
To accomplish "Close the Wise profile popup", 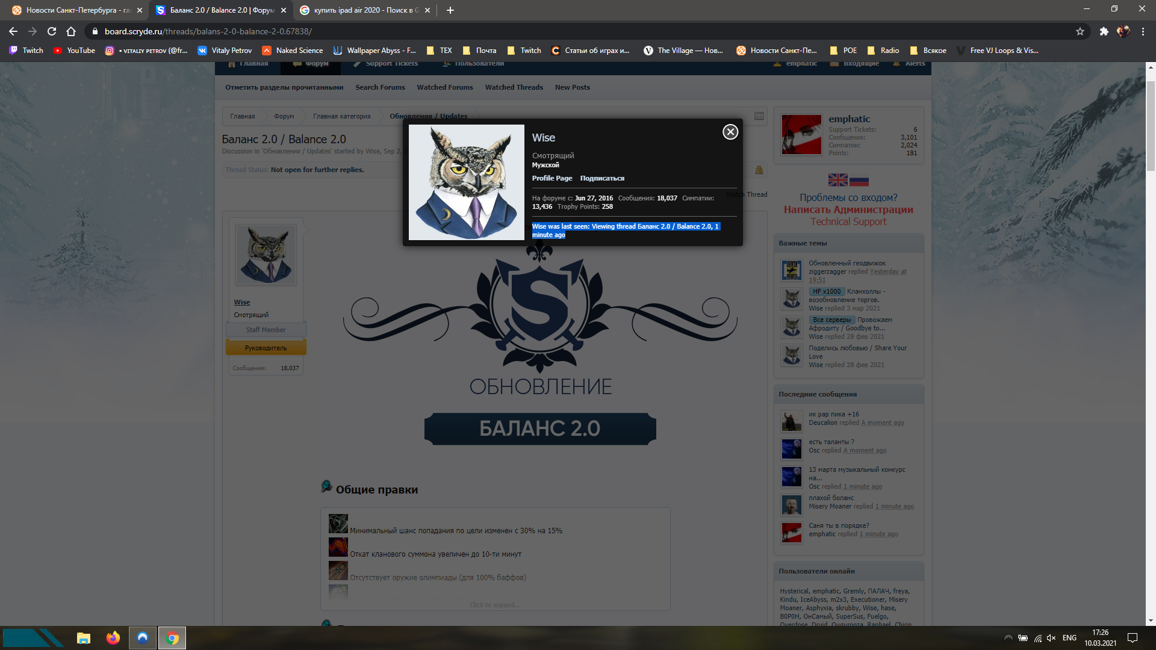I will click(730, 132).
